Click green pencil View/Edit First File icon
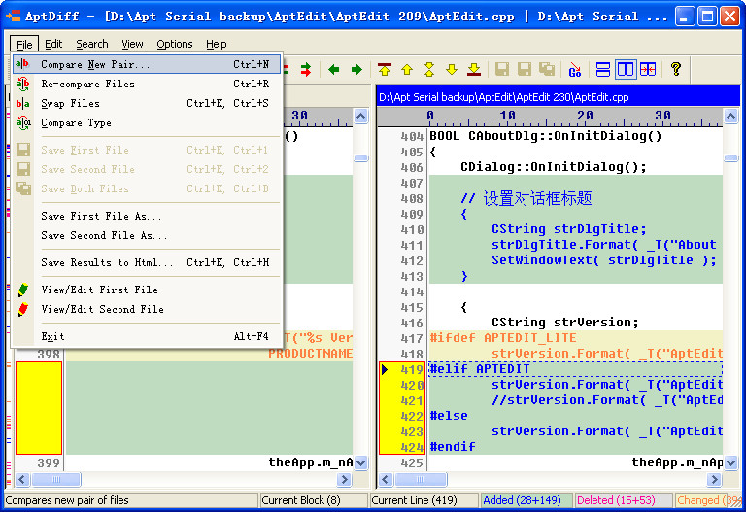Viewport: 746px width, 512px height. point(23,290)
